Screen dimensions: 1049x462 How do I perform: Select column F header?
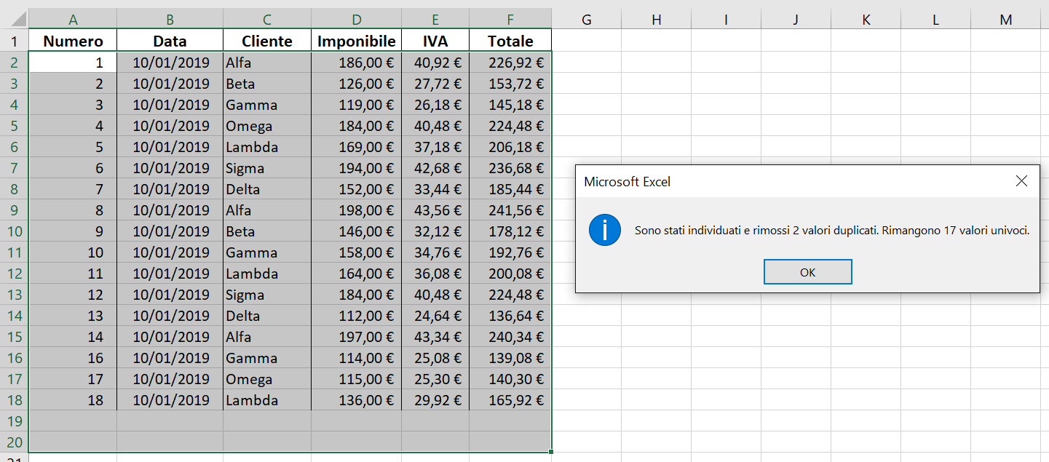[x=510, y=20]
